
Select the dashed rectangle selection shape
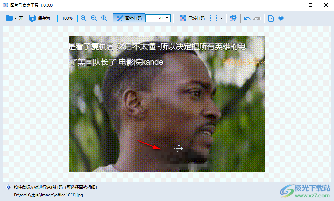(x=213, y=18)
